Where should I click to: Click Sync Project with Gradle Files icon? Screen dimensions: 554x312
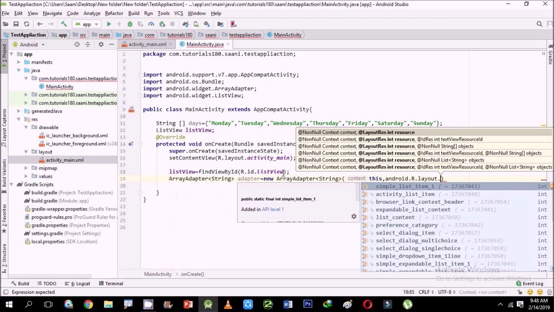185,24
